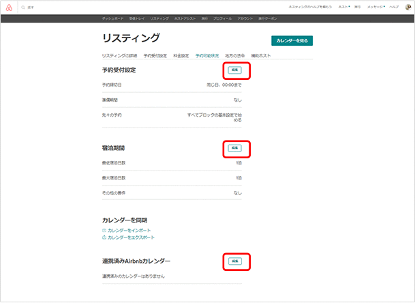Go to プロフィール in dark nav
The height and width of the screenshot is (303, 415).
coord(223,18)
